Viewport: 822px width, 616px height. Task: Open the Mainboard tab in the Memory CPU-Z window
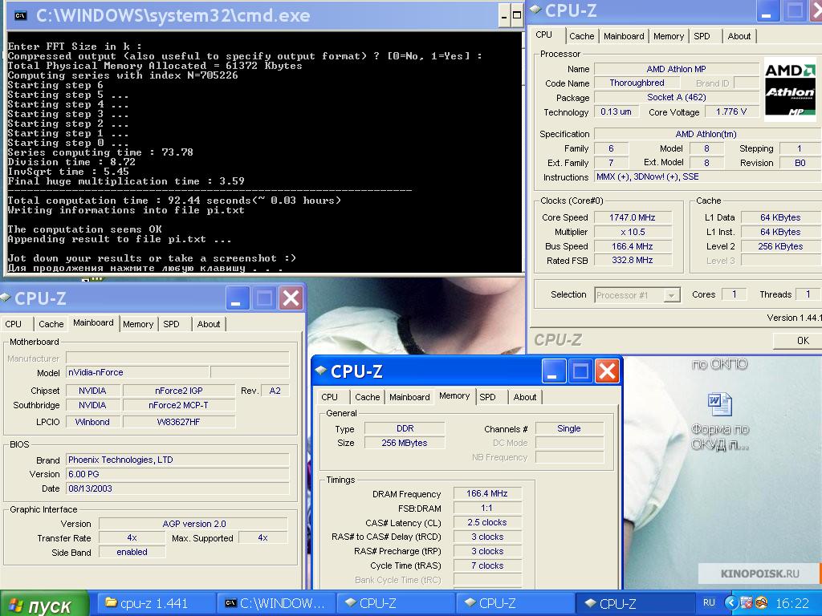(409, 397)
